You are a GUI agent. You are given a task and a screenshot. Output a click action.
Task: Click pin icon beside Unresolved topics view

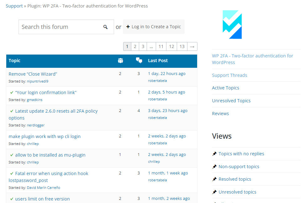click(x=214, y=192)
